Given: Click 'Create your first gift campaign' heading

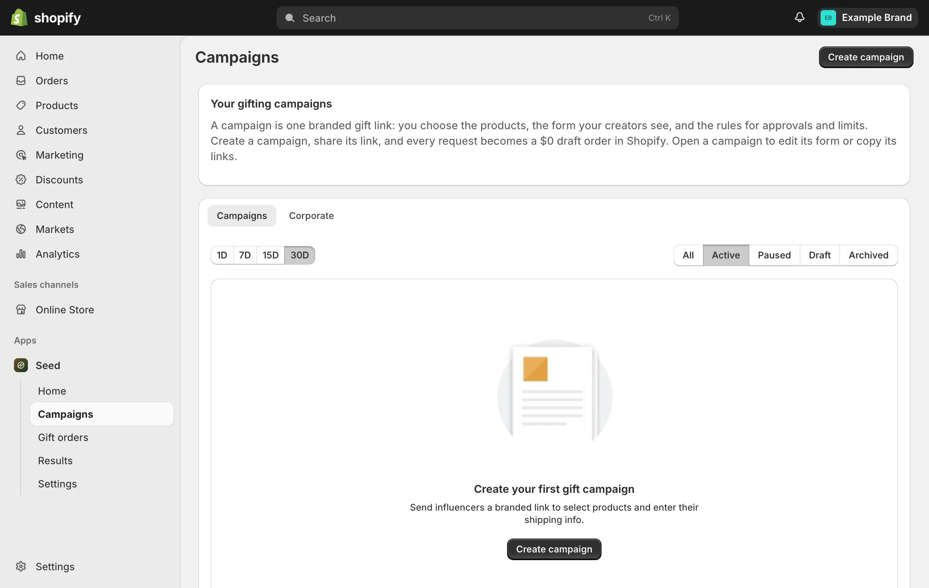Looking at the screenshot, I should (554, 489).
